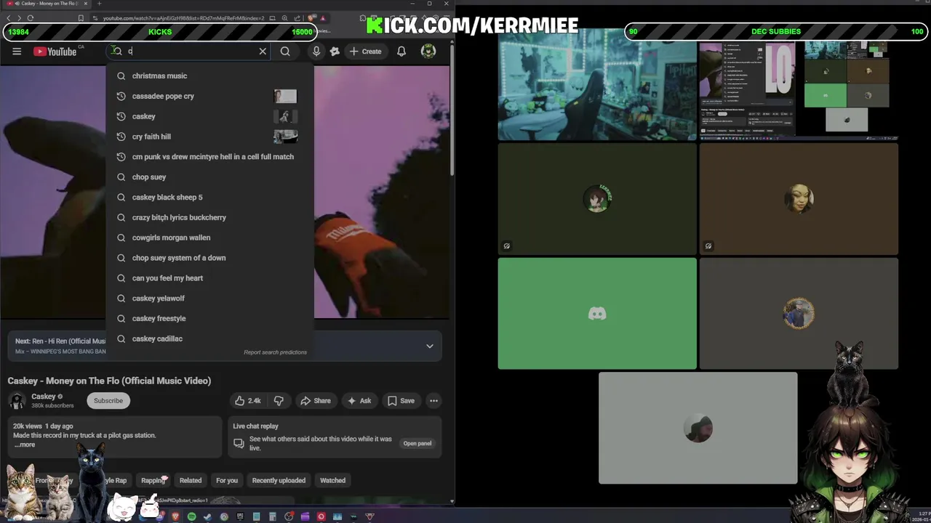
Task: Run search with the magnifier button
Action: pos(285,52)
